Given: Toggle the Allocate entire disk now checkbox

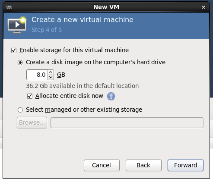Looking at the screenshot, I should point(30,96).
